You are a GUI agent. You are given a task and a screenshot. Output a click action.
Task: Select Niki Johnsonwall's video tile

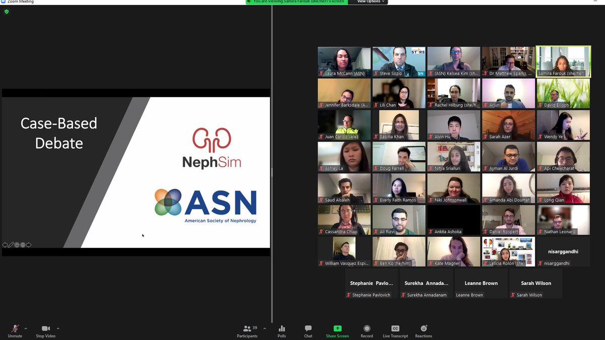point(454,188)
